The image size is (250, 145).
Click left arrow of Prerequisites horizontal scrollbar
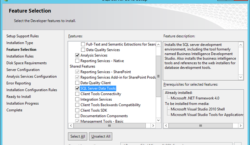[x=166, y=125]
